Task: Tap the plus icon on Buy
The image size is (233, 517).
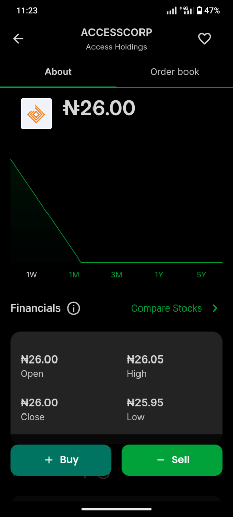Action: pyautogui.click(x=49, y=460)
